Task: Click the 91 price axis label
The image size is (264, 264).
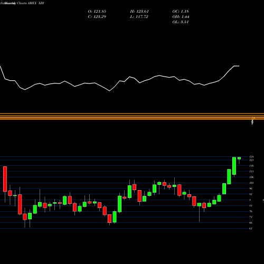Action: coord(251,194)
